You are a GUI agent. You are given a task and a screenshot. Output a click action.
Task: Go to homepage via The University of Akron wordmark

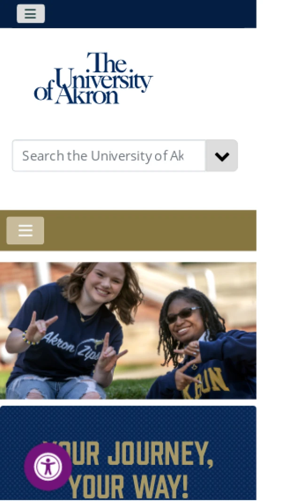93,78
